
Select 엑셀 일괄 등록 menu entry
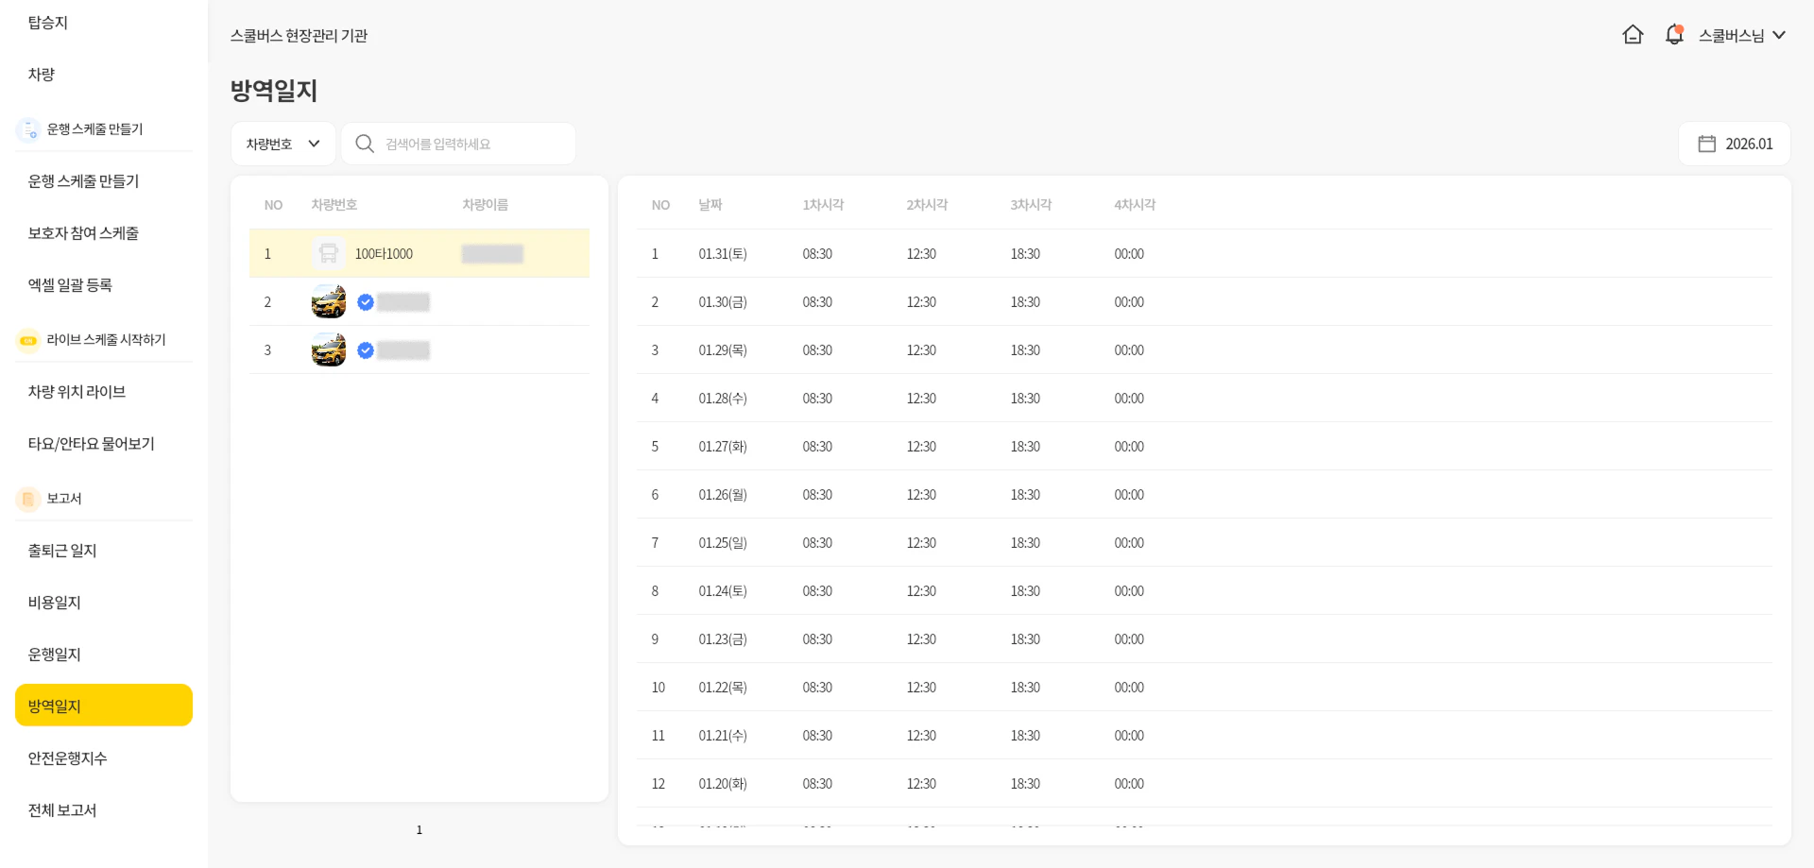point(70,284)
